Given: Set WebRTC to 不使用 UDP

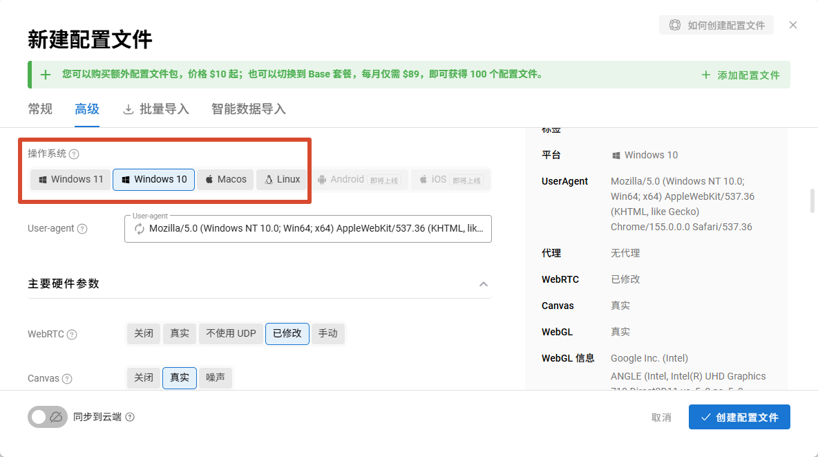Looking at the screenshot, I should tap(231, 334).
